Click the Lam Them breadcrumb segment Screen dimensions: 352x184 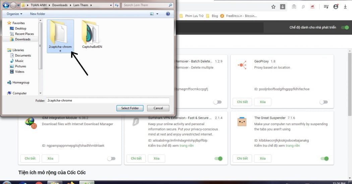click(80, 5)
